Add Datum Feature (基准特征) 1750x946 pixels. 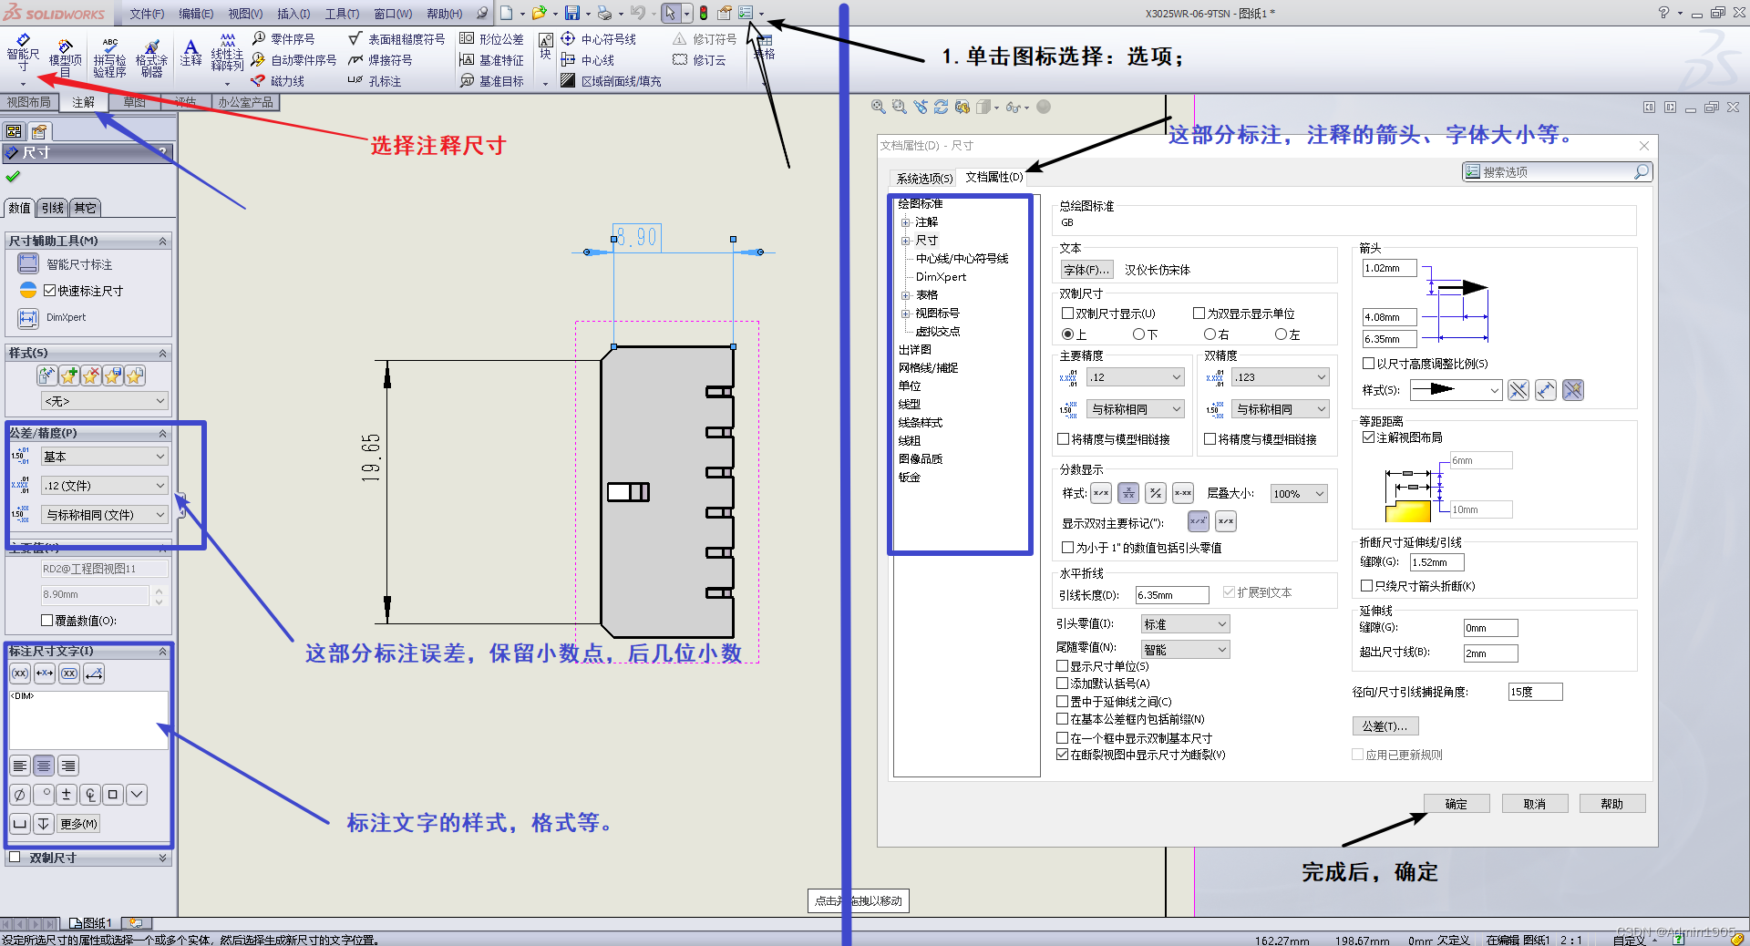point(491,60)
